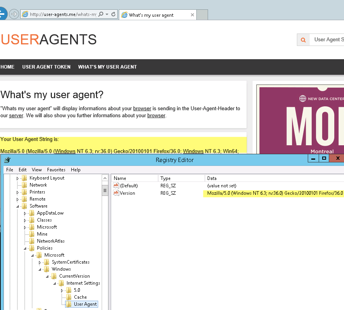Expand the Classes key

tap(25, 220)
